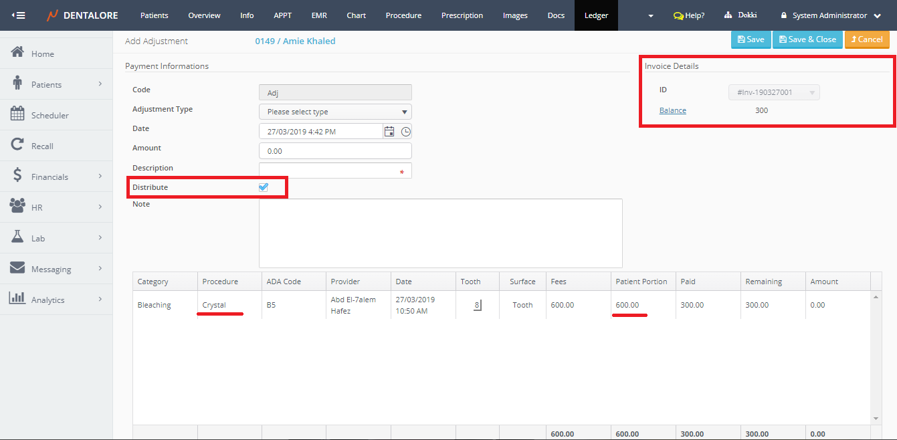Open the time picker clock icon
Viewport: 897px width, 440px height.
point(406,132)
